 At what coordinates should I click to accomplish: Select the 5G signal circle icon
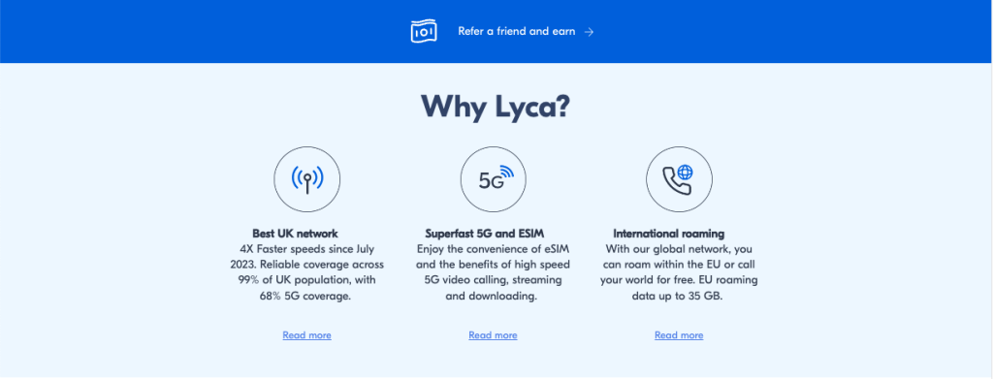click(494, 179)
